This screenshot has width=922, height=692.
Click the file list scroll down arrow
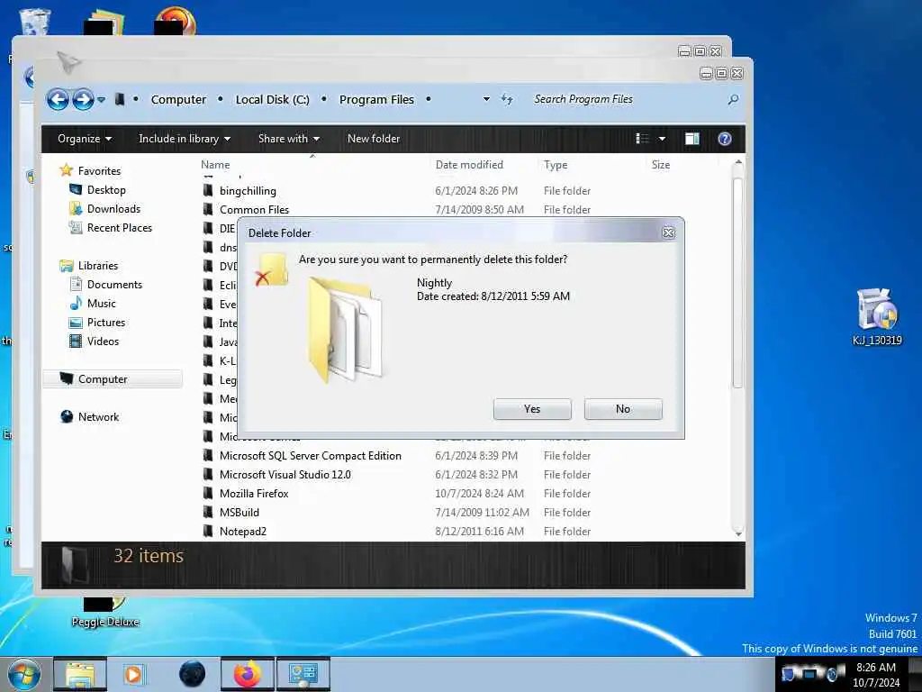[738, 533]
